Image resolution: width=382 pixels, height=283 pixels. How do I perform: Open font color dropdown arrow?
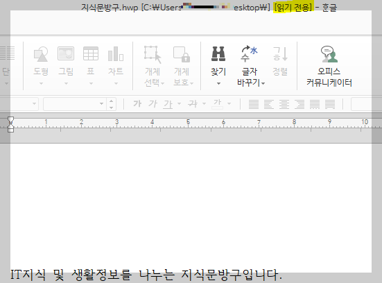pos(229,103)
